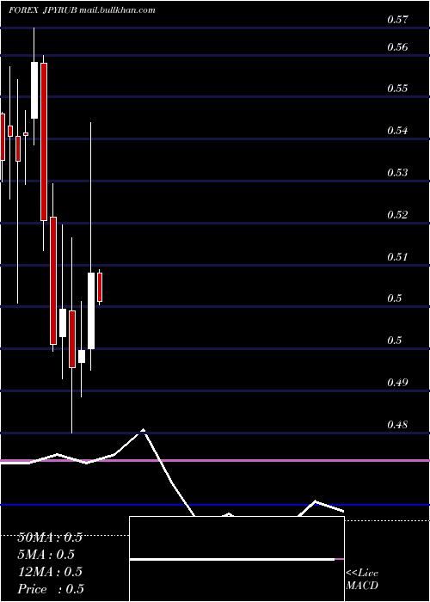Click the 0.5 label directly above 0.49
This screenshot has height=602, width=430.
pos(394,341)
